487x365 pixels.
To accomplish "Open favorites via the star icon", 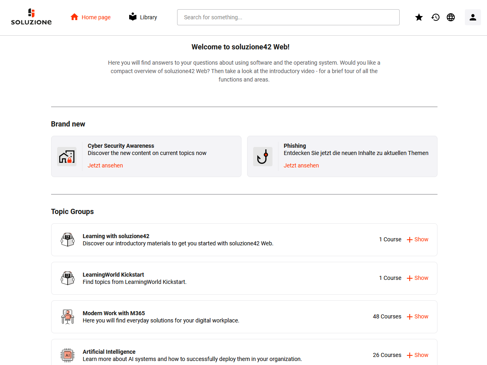I will 419,17.
